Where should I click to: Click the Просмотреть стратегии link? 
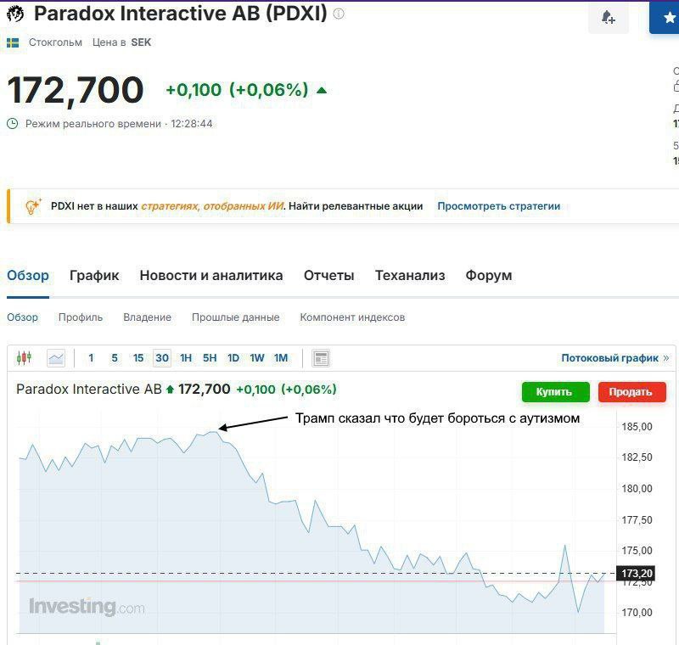click(x=499, y=206)
